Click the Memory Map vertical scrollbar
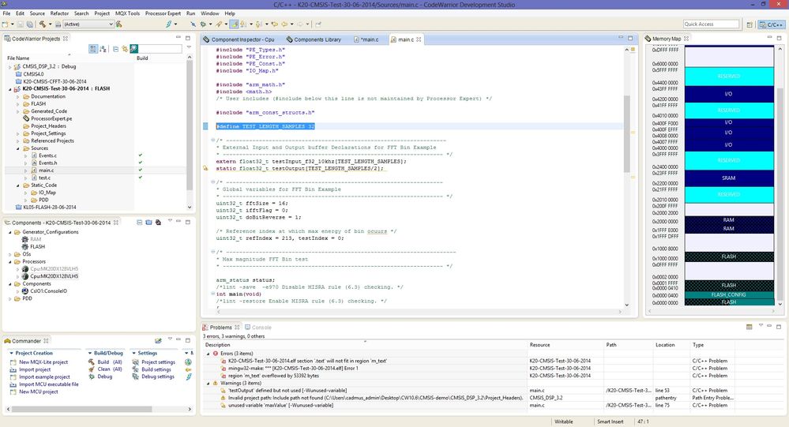 point(780,193)
